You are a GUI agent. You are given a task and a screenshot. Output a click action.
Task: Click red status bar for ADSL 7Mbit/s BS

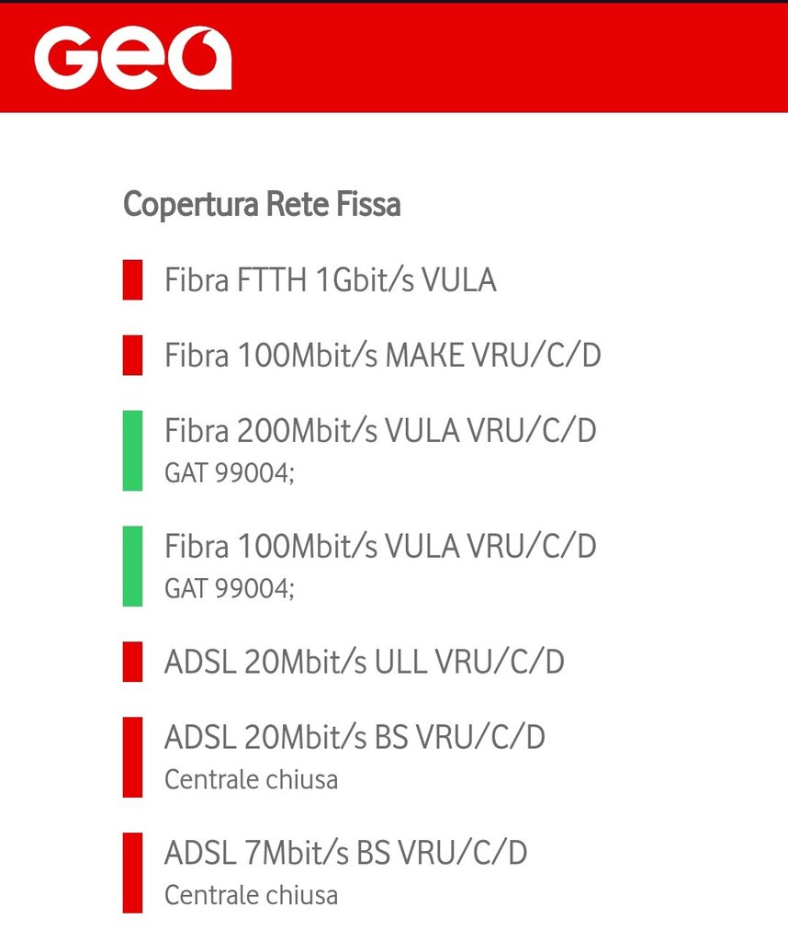132,873
